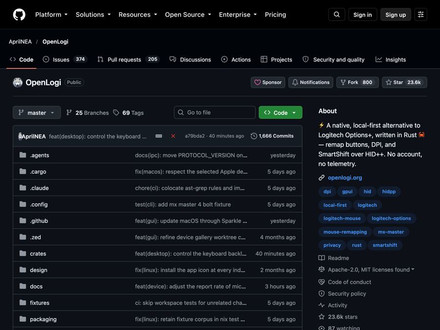Viewport: 440px width, 330px height.
Task: Click the OpenLogi repository avatar
Action: coord(18,83)
